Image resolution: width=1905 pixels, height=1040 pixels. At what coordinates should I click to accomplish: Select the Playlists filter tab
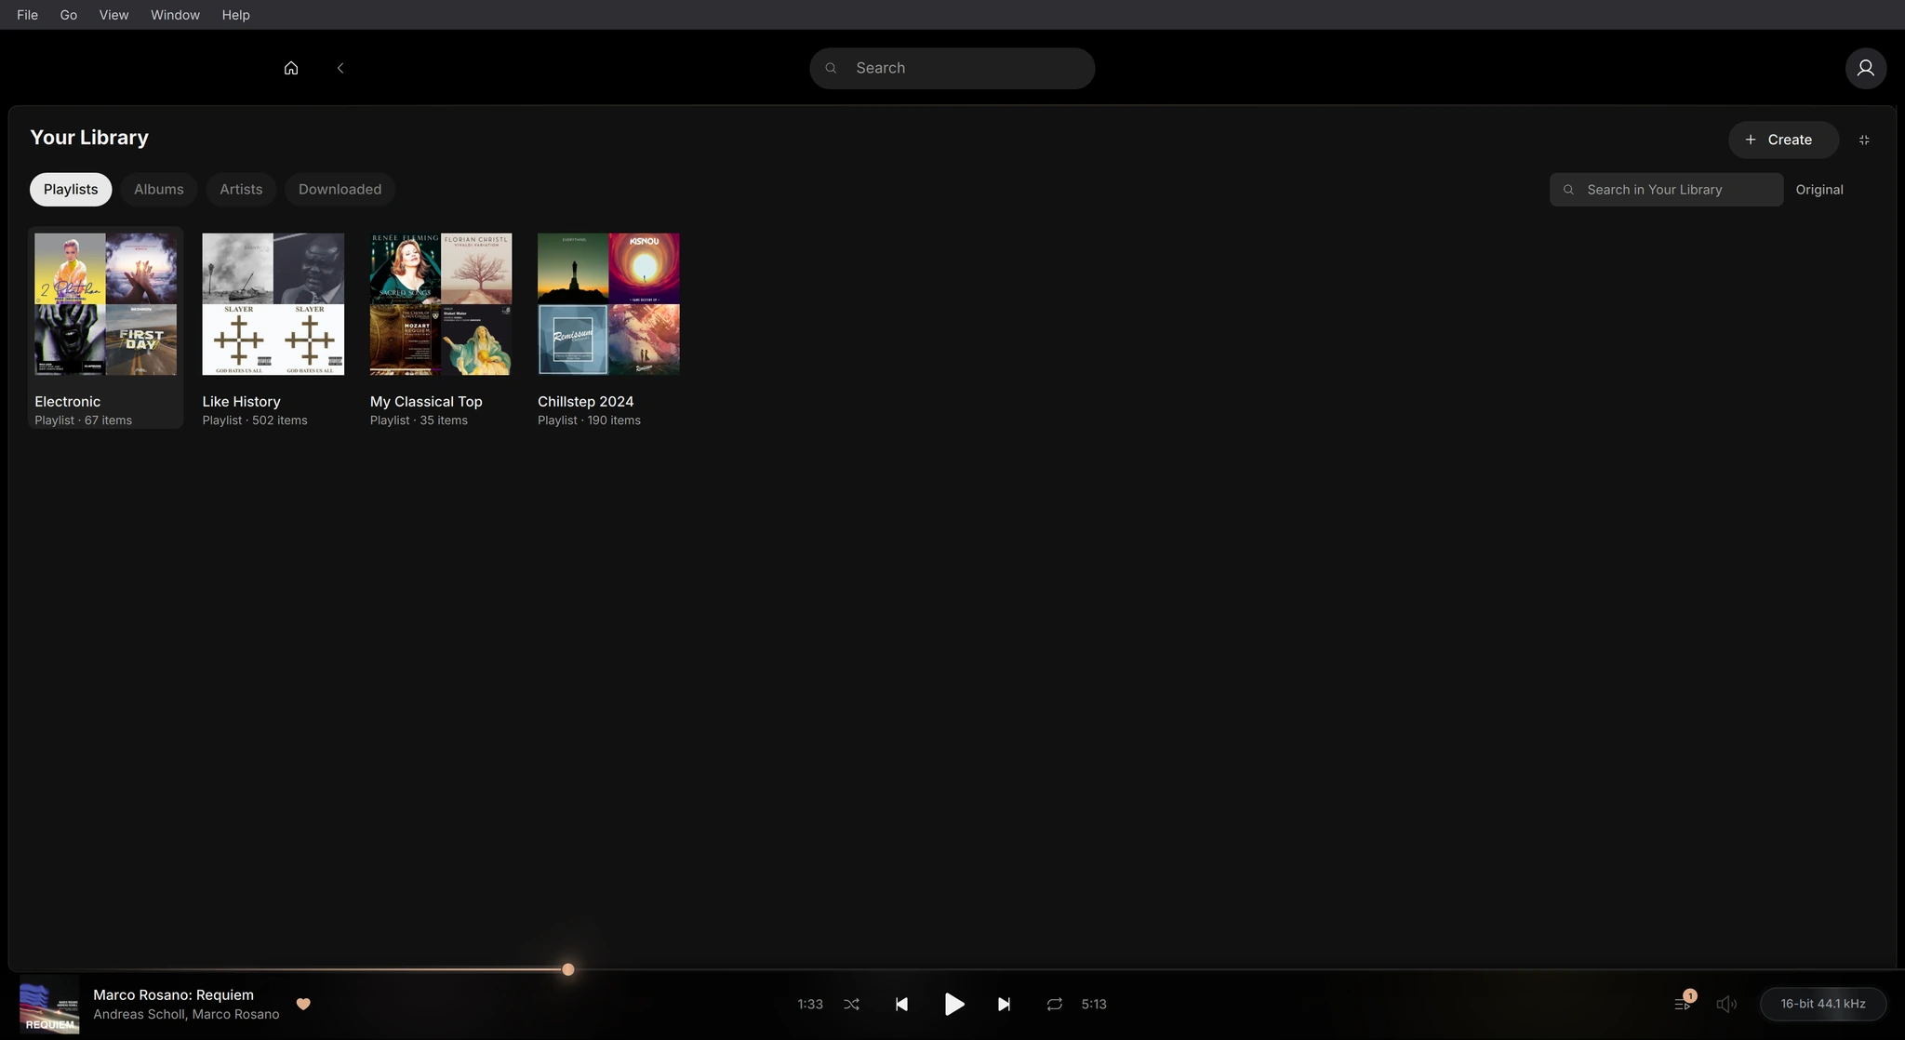tap(71, 189)
